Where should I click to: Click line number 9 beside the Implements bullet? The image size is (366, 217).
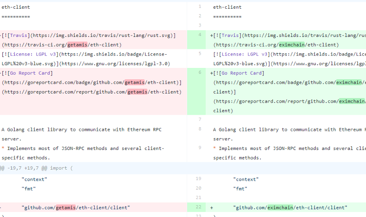click(200, 148)
